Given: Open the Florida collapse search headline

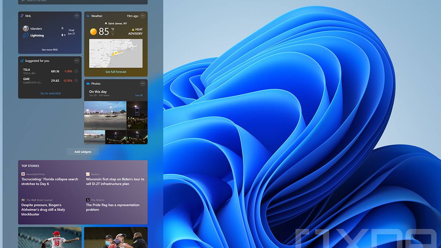Looking at the screenshot, I should [50, 181].
